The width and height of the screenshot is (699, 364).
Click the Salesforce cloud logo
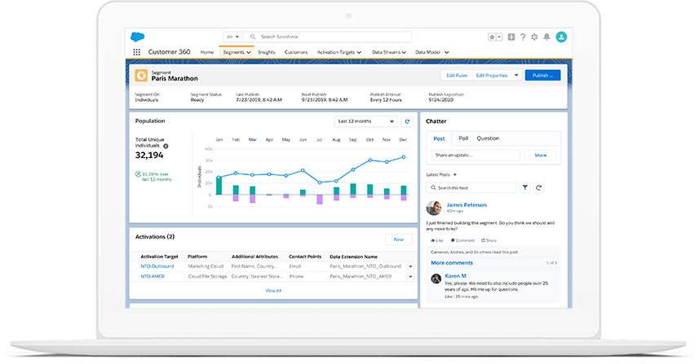(137, 37)
